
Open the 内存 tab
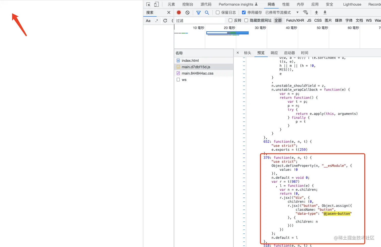(300, 4)
